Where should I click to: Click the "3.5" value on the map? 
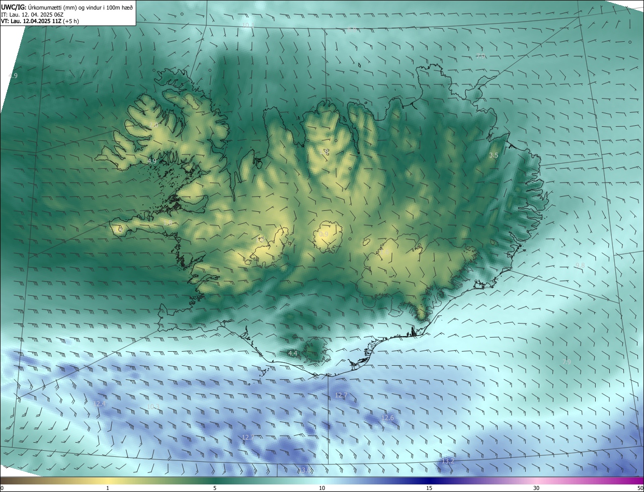(x=494, y=155)
